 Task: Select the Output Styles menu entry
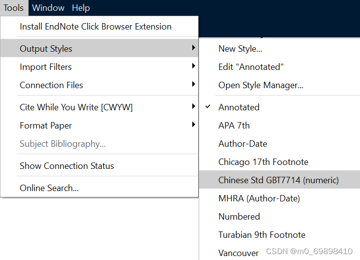pyautogui.click(x=99, y=48)
